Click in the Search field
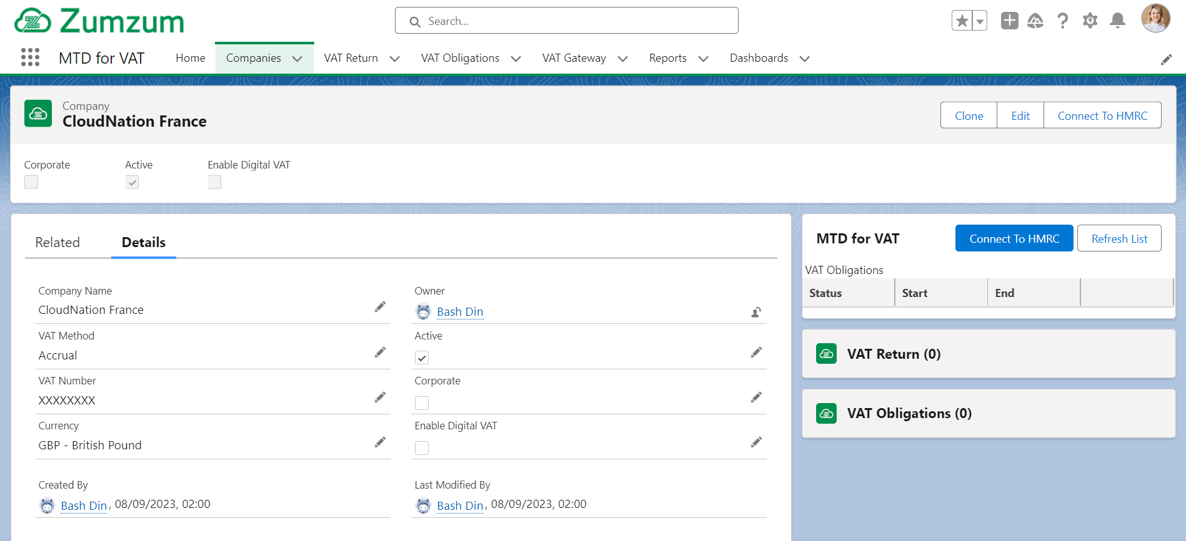Viewport: 1186px width, 541px height. click(567, 21)
